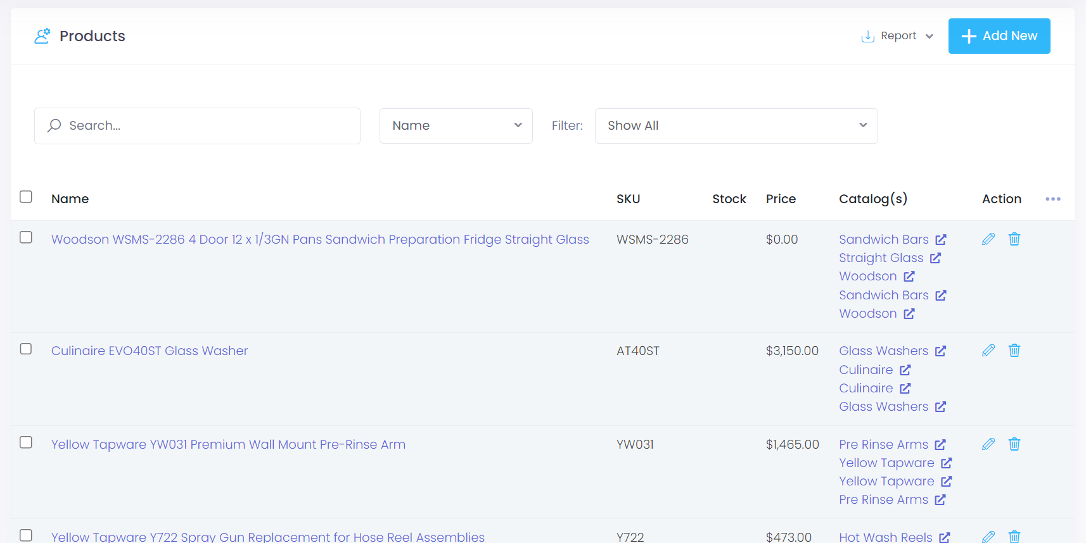
Task: Click SKU value AT40ST
Action: [x=638, y=351]
